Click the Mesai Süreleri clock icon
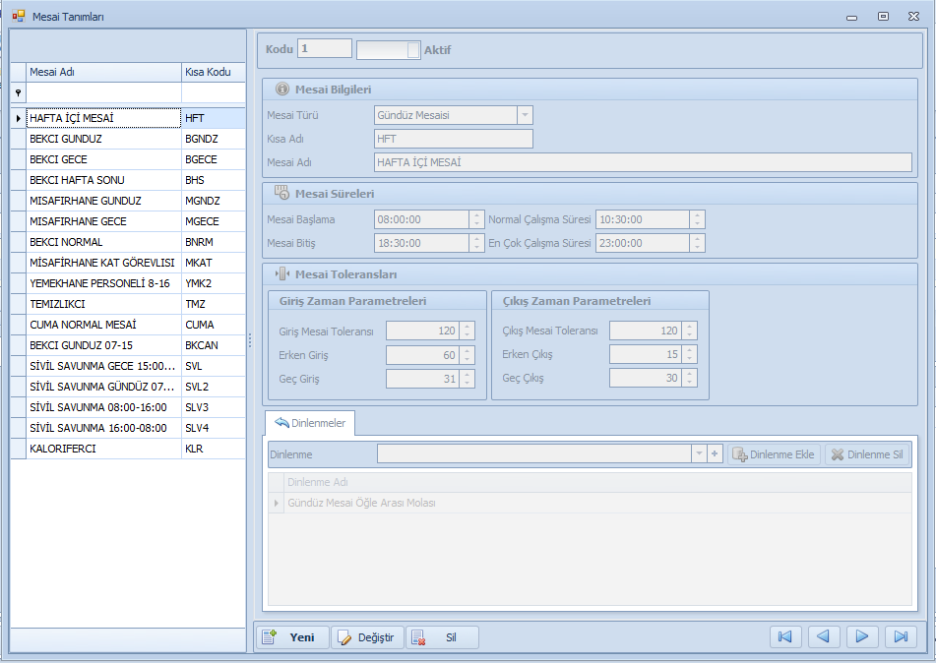 point(281,193)
